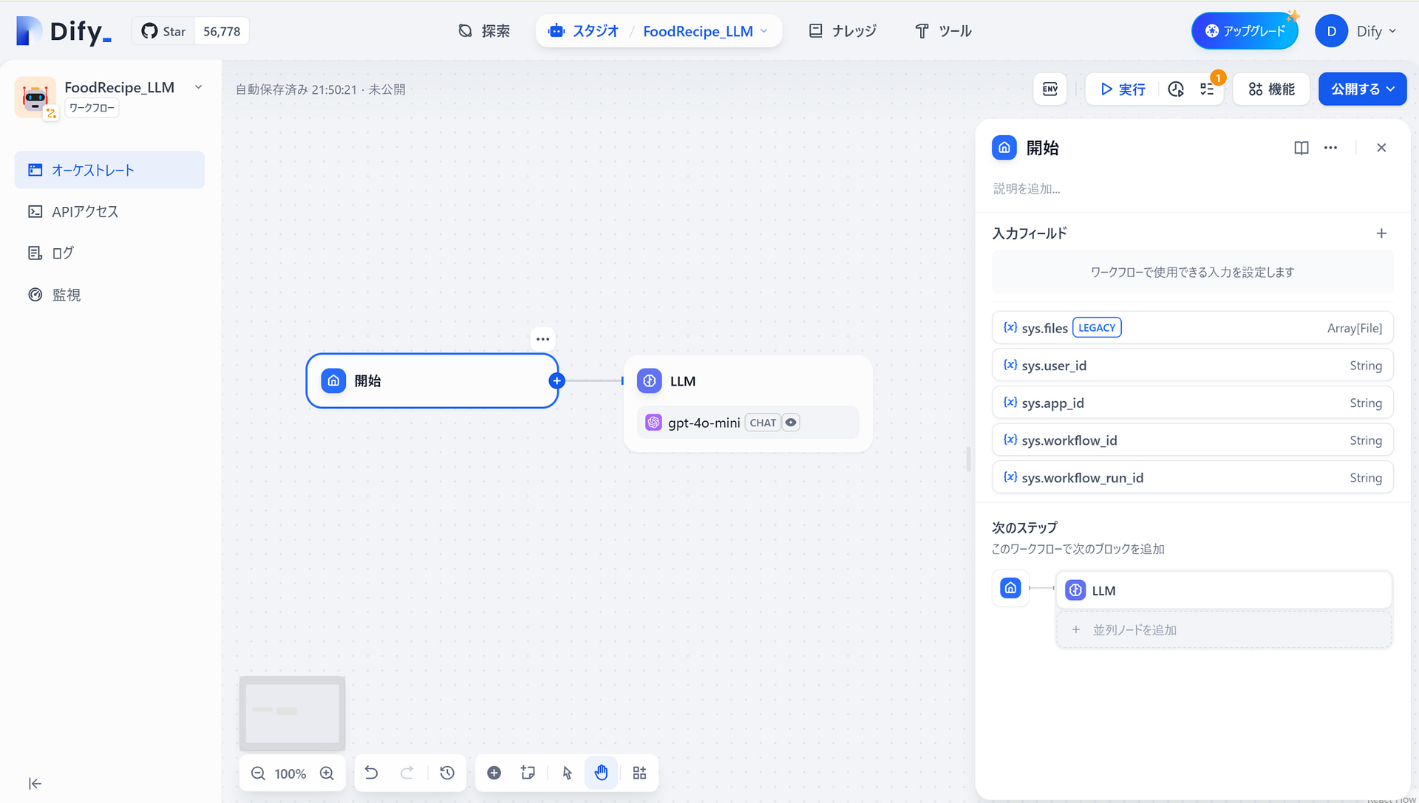Image resolution: width=1419 pixels, height=803 pixels.
Task: Click the 実行 run button
Action: (1123, 89)
